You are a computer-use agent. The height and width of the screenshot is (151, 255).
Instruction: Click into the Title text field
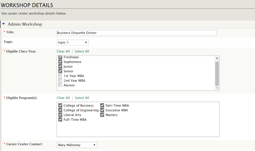coord(137,33)
